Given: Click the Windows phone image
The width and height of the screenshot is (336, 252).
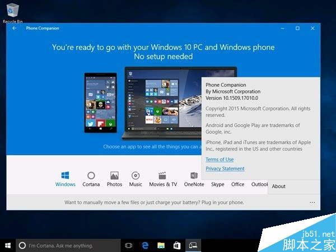Looking at the screenshot, I should (100, 102).
